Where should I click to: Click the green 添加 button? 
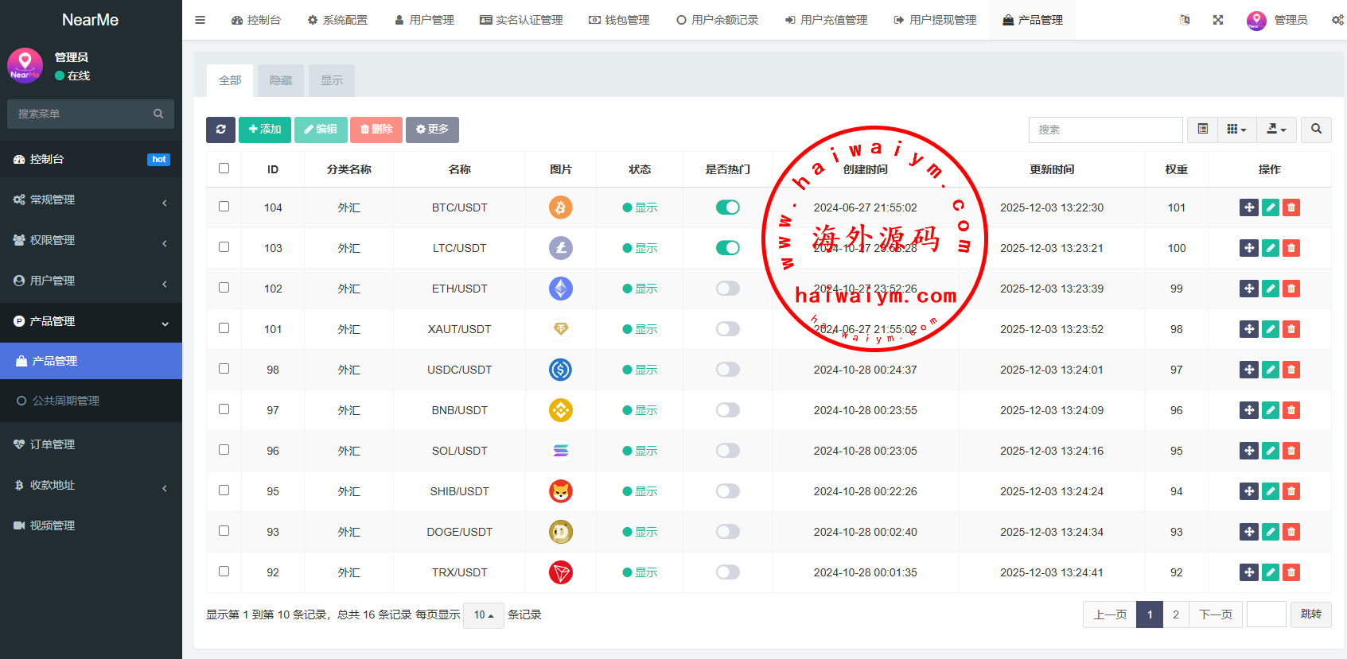(x=265, y=130)
